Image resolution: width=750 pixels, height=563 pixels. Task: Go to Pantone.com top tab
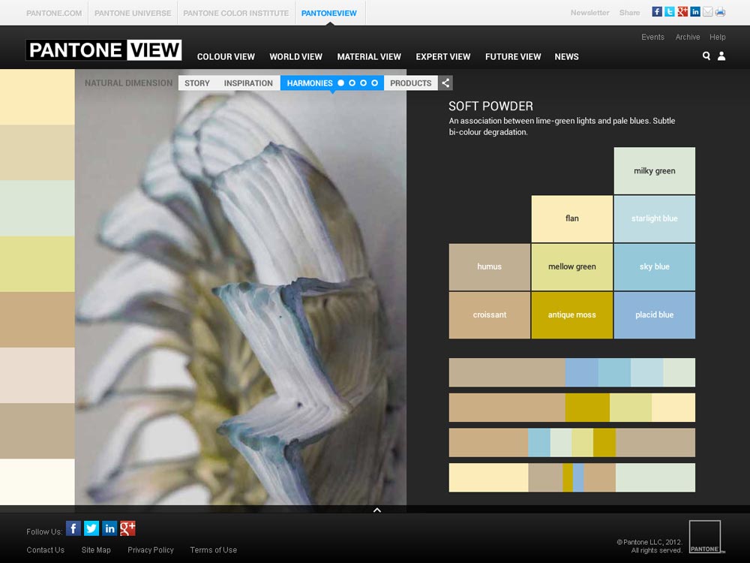[x=54, y=13]
